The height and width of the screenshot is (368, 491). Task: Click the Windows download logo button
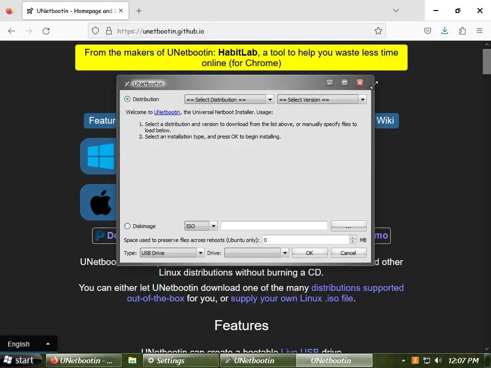[x=98, y=156]
